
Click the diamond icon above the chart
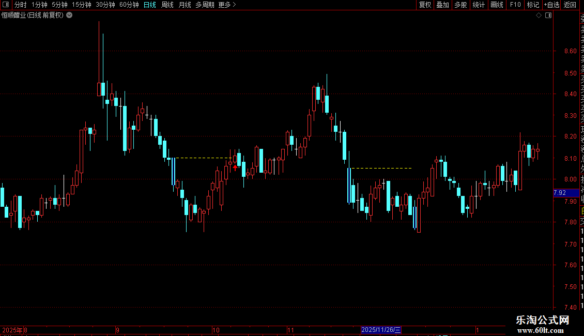(x=539, y=16)
